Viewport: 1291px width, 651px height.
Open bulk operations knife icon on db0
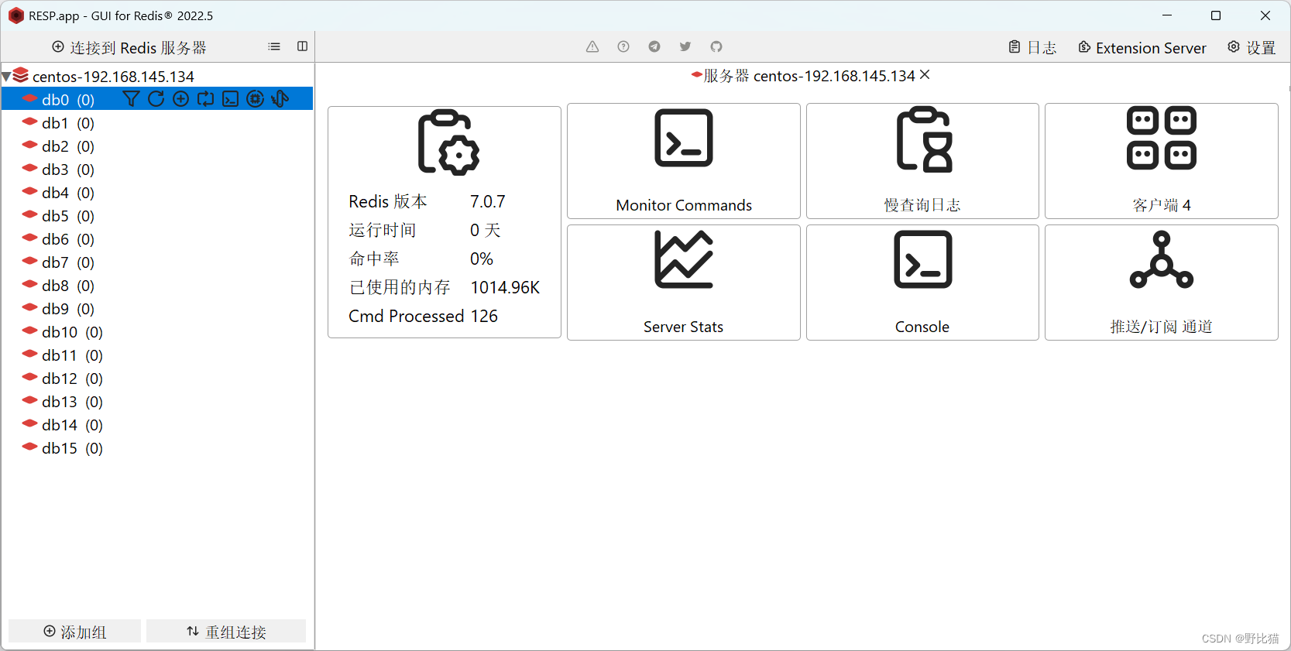[280, 99]
